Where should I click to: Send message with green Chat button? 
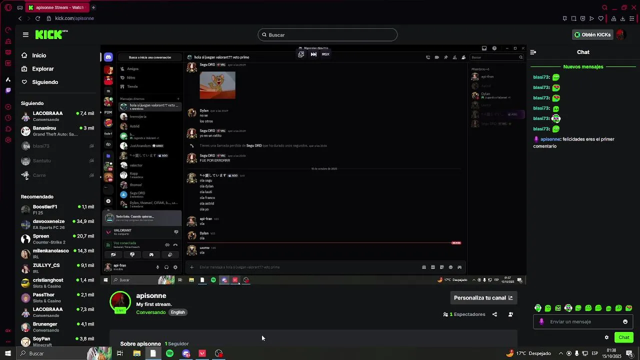click(x=623, y=337)
